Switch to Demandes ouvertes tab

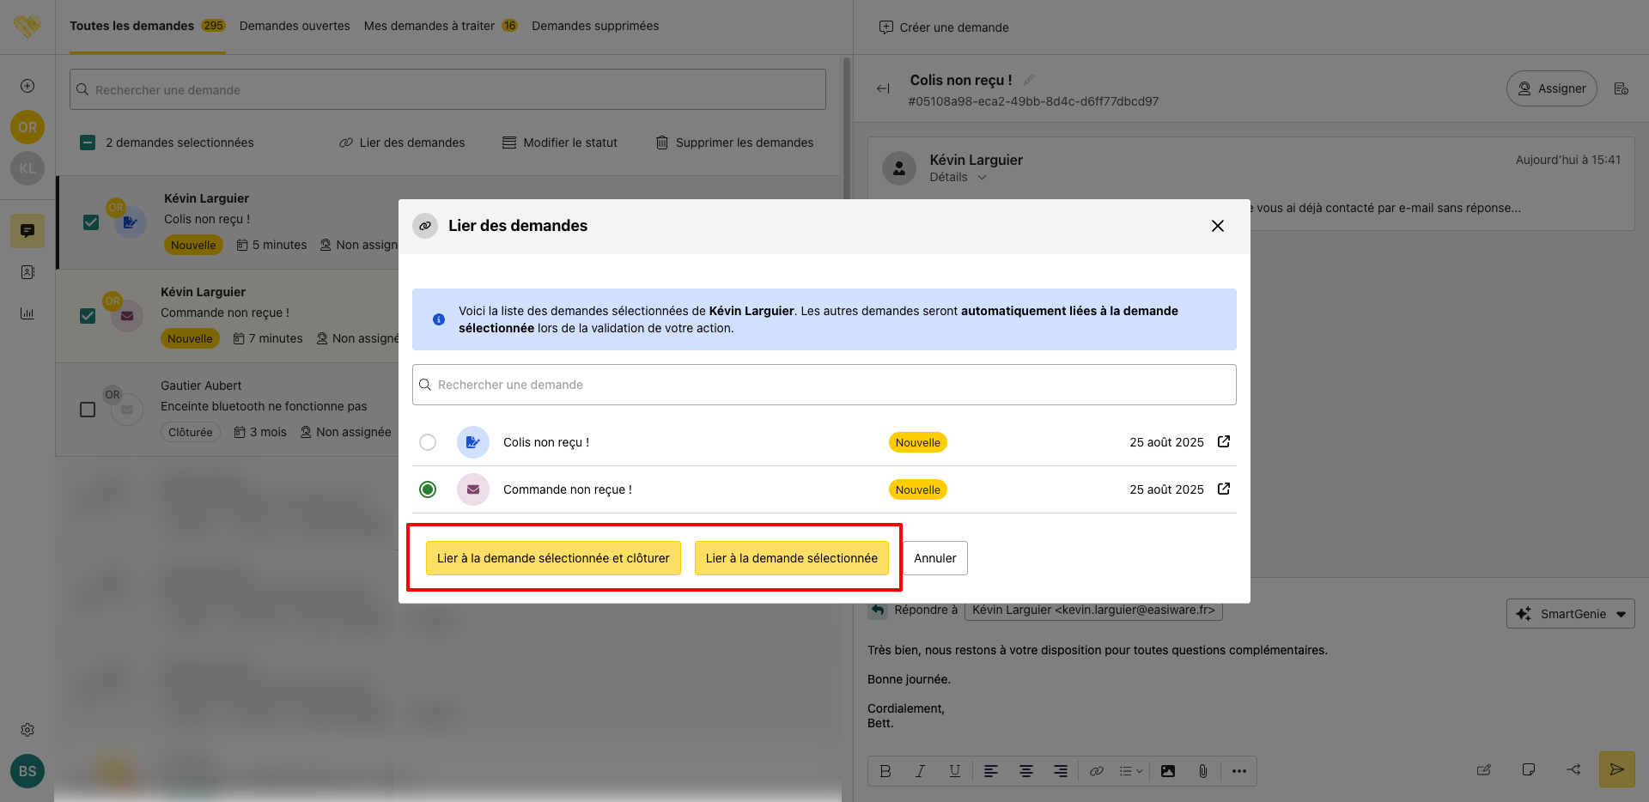pyautogui.click(x=295, y=26)
